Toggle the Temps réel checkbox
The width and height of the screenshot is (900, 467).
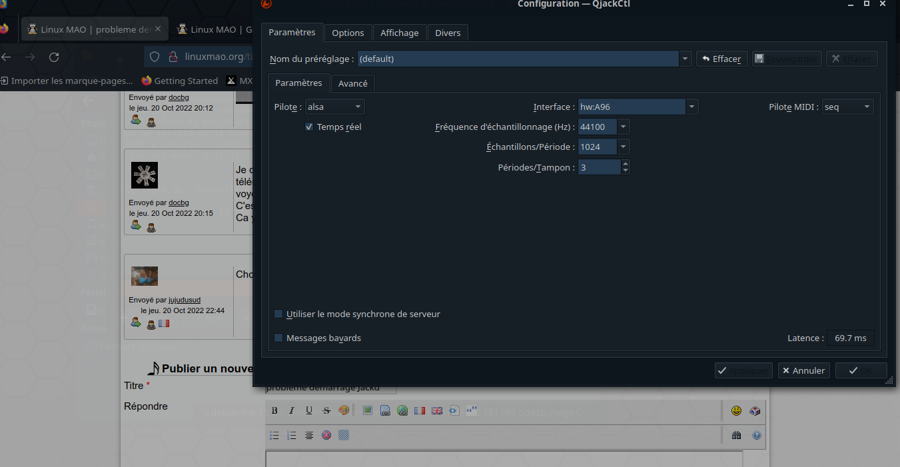309,127
